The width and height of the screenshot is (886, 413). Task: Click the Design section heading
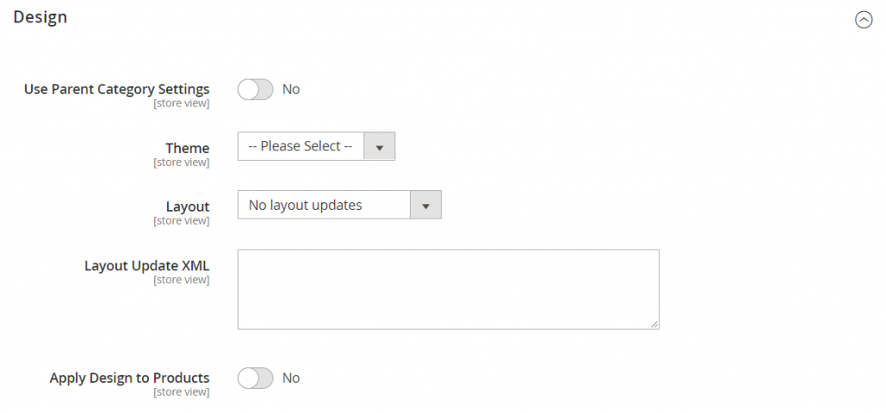(x=40, y=17)
